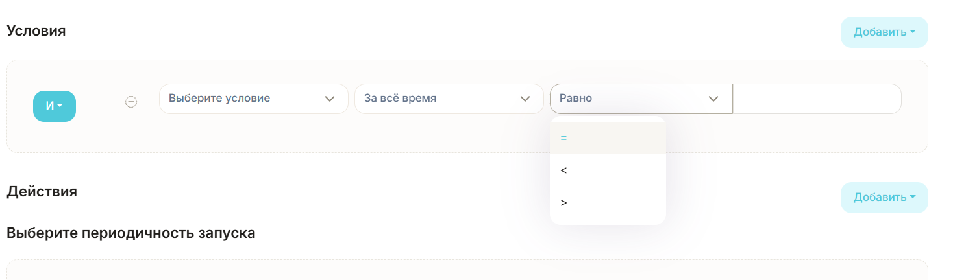Click the 'Условия' section heading
Viewport: 953px width, 280px height.
coord(36,30)
